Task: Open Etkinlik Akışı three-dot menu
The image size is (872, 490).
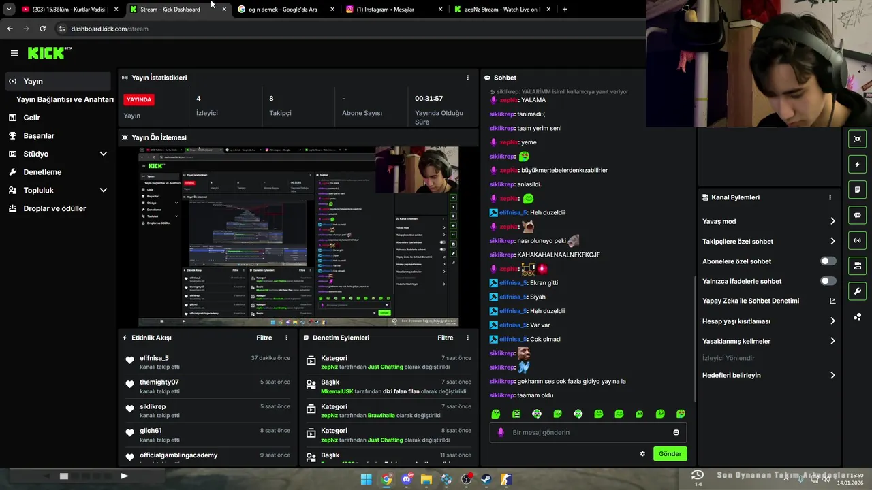Action: point(286,338)
